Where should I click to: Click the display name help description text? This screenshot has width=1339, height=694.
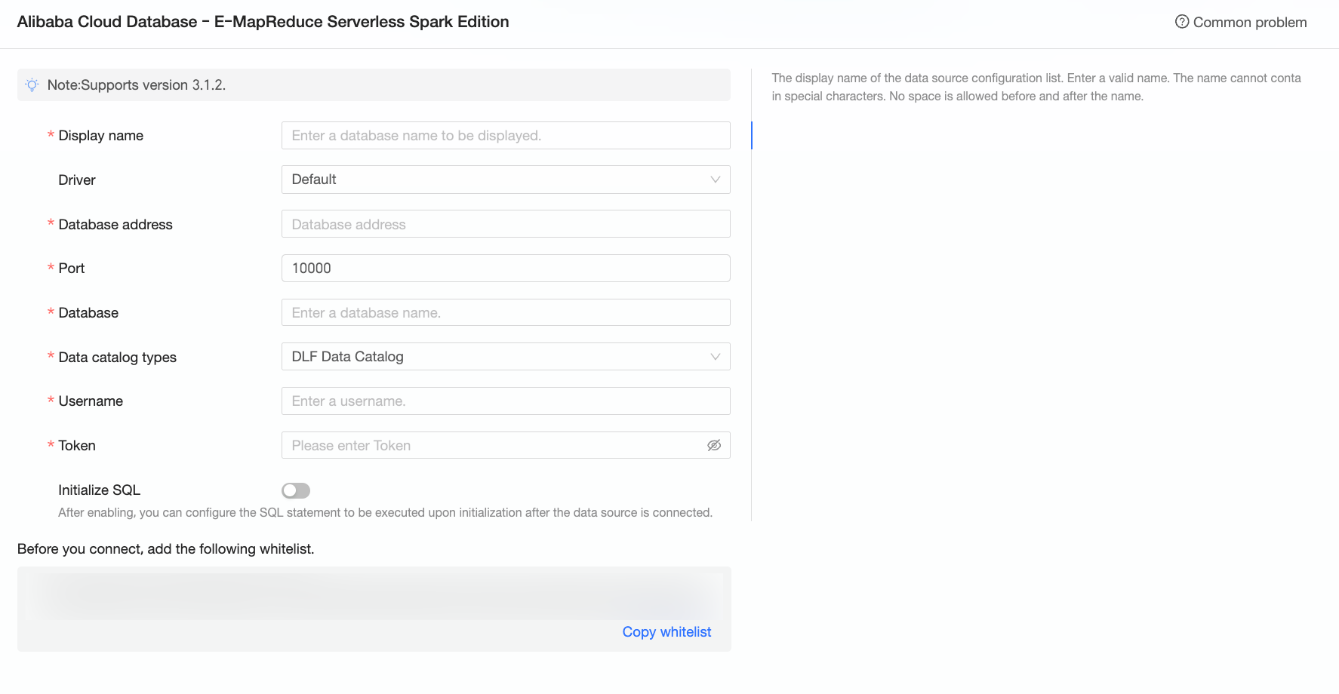pyautogui.click(x=1036, y=87)
